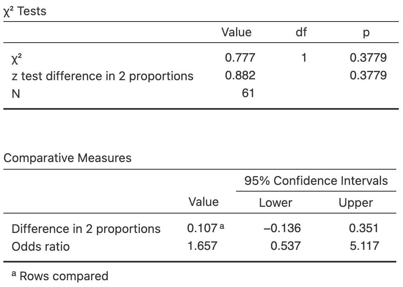Click the difference value 0.107

tap(202, 228)
